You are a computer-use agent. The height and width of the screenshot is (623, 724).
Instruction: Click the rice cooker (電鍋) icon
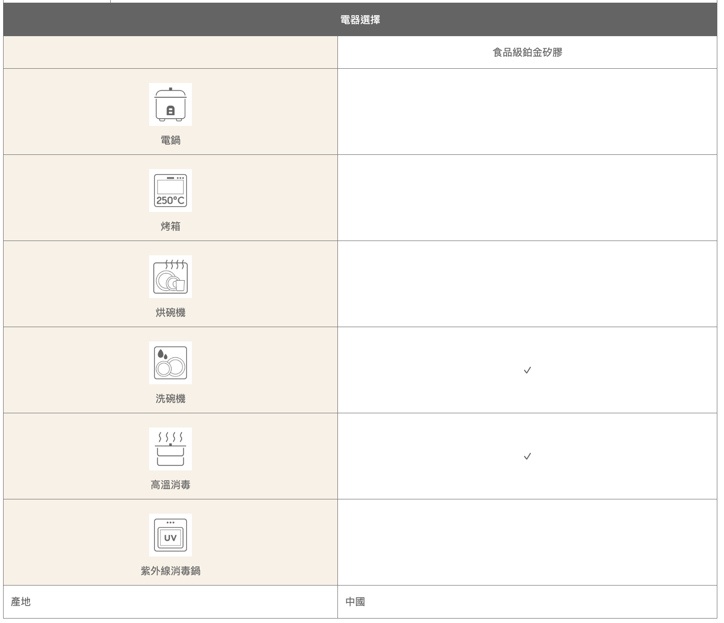coord(170,104)
